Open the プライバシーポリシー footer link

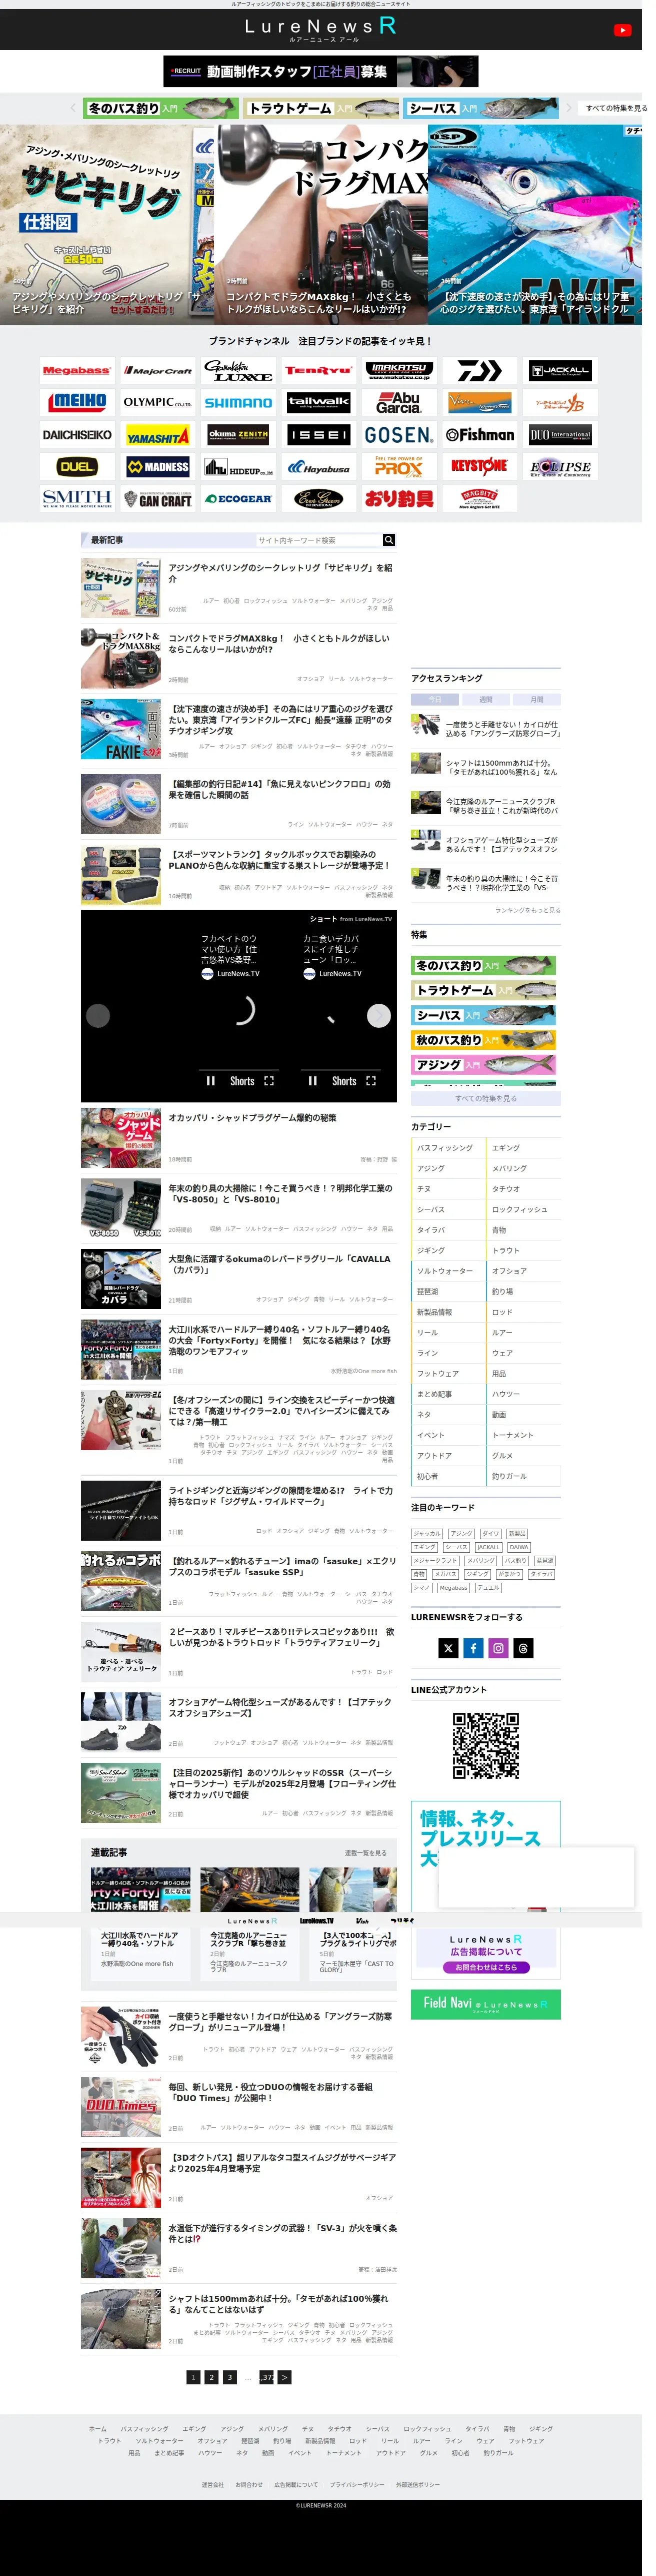coord(357,2484)
